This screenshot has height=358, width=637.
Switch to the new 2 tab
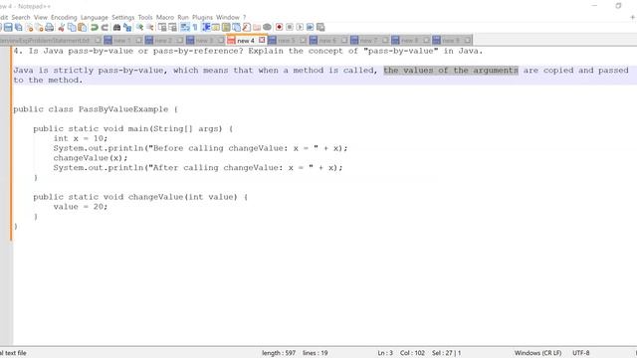point(163,41)
